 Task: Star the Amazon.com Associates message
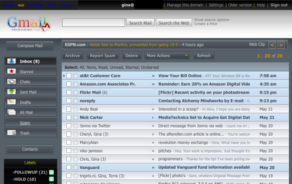(76, 84)
